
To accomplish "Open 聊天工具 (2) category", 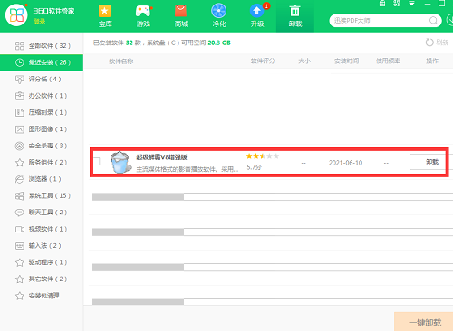I will point(42,213).
